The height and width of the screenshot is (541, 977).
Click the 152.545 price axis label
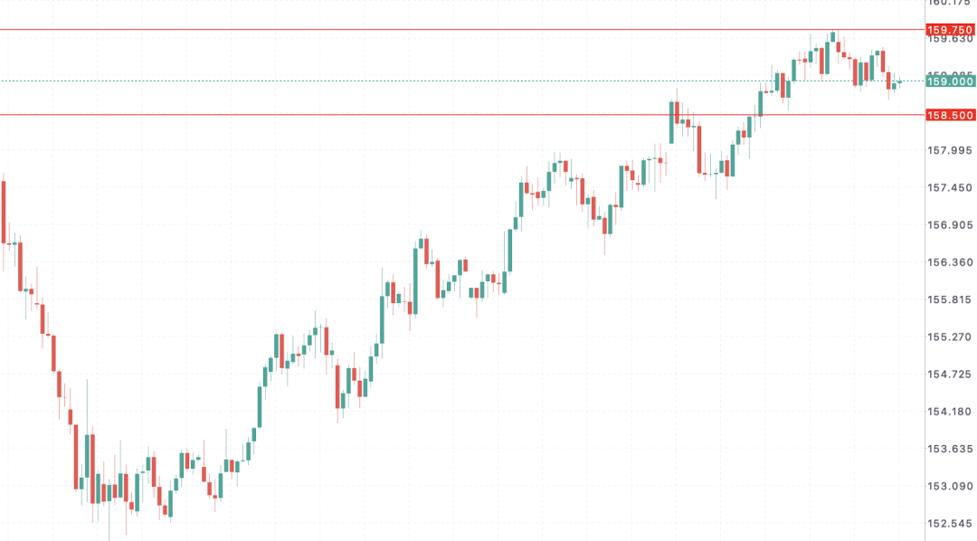pyautogui.click(x=950, y=523)
